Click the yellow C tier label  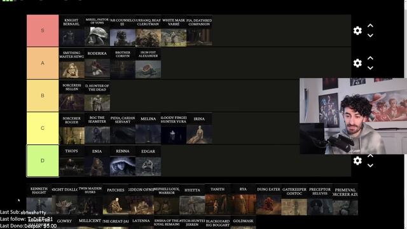pos(43,128)
